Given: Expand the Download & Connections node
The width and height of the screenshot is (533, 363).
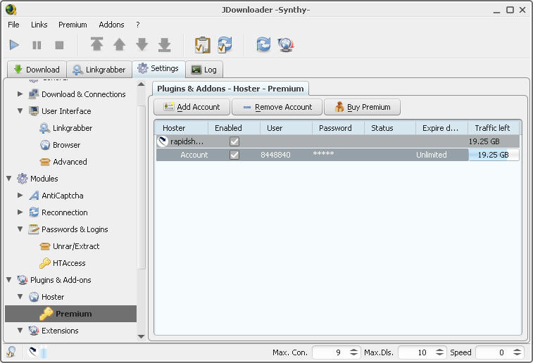Looking at the screenshot, I should click(x=20, y=94).
